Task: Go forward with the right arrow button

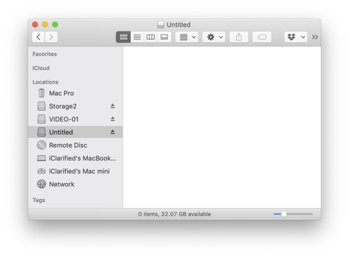Action: (x=51, y=37)
